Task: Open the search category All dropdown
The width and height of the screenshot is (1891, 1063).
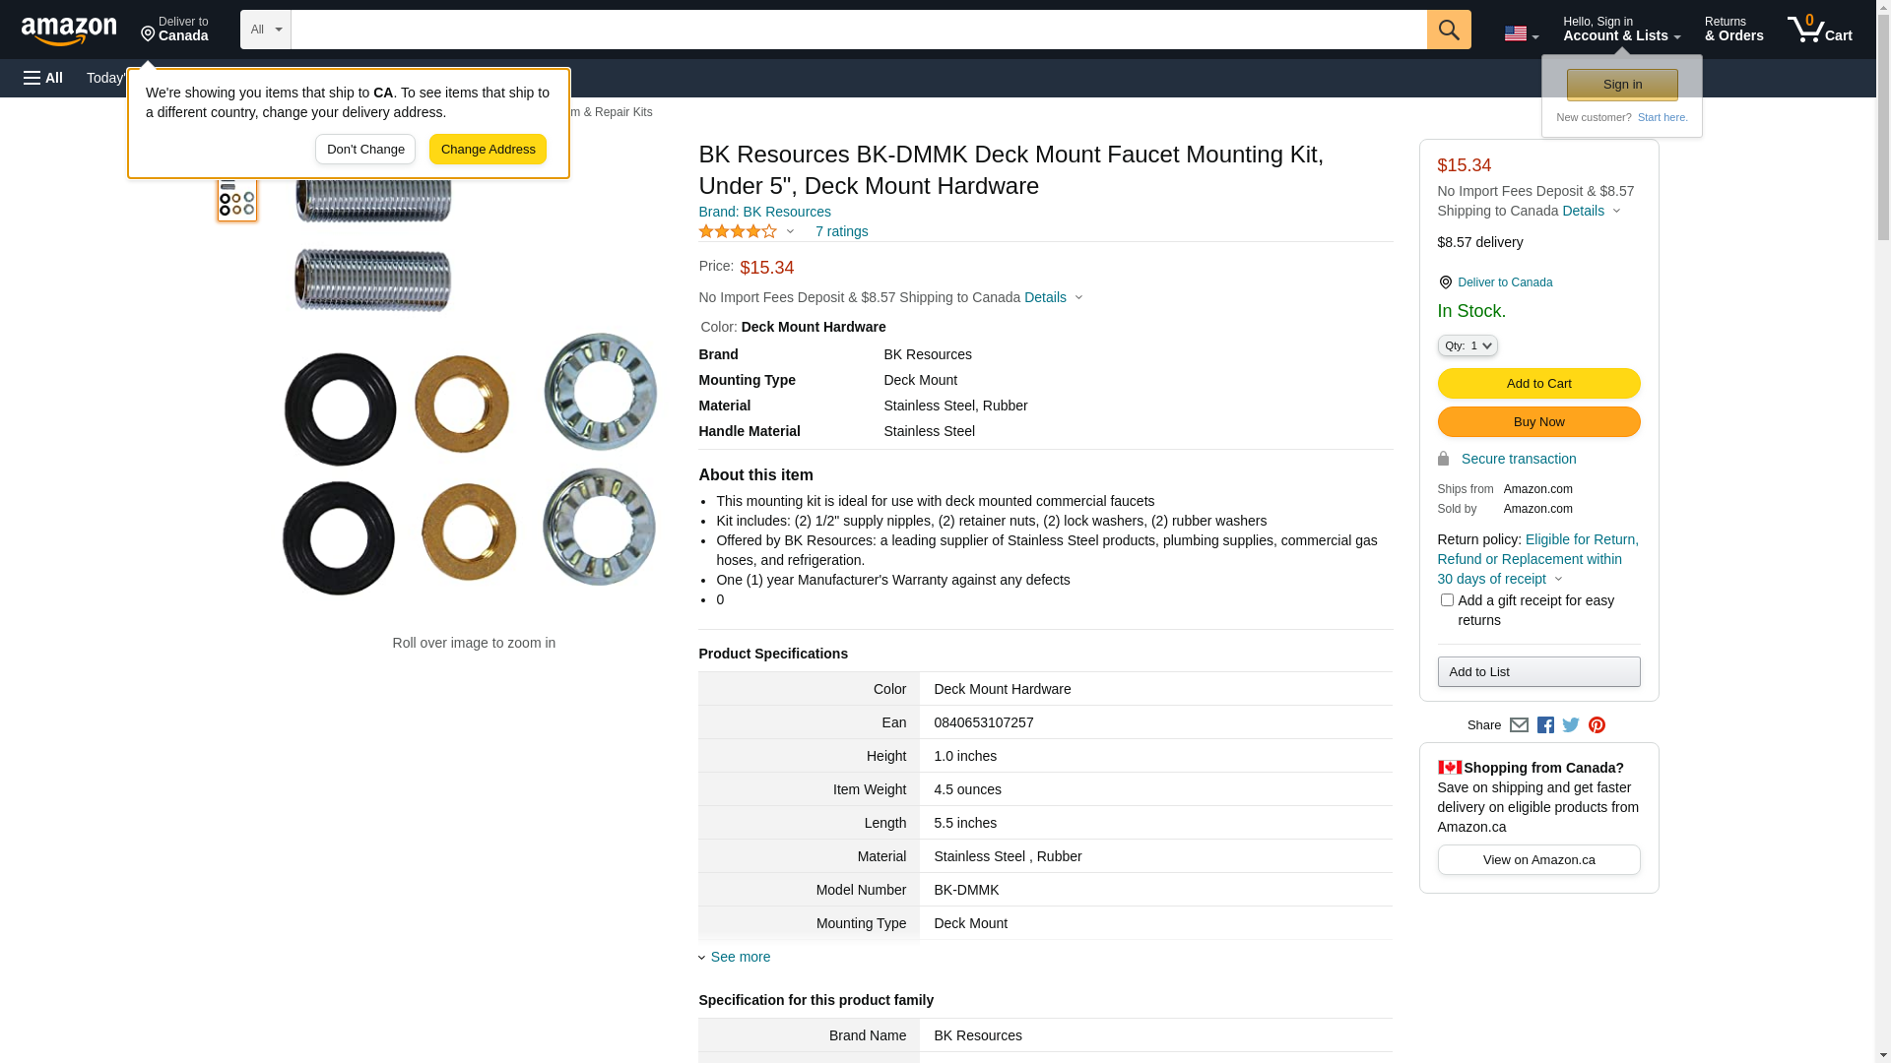Action: [x=266, y=30]
